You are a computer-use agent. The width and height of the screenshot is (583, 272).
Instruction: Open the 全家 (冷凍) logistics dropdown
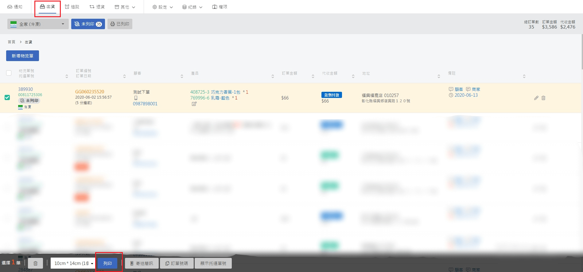coord(38,24)
